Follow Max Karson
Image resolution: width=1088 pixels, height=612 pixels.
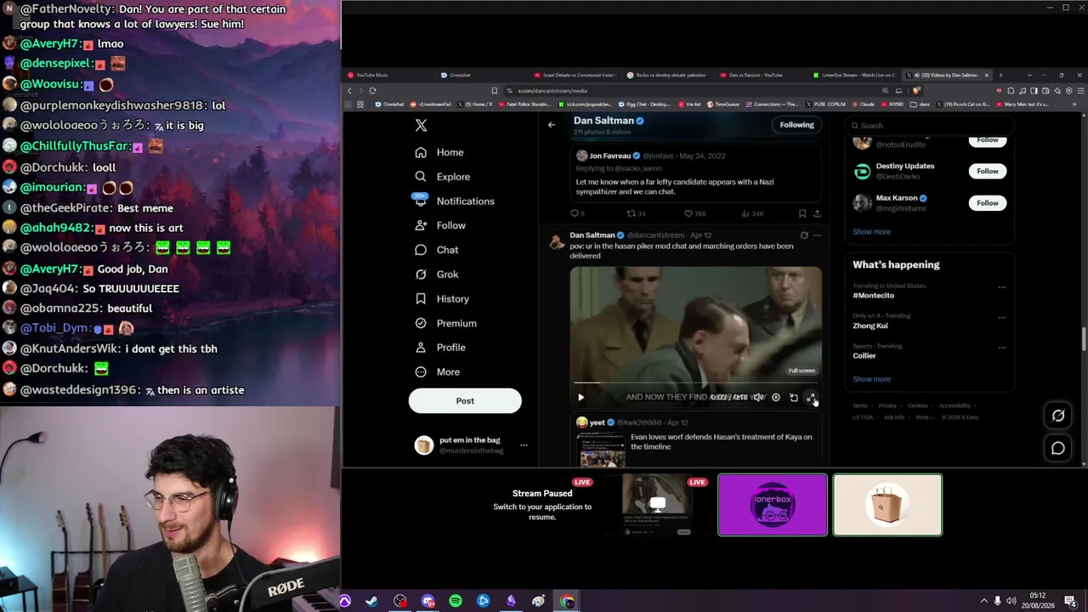(x=988, y=203)
